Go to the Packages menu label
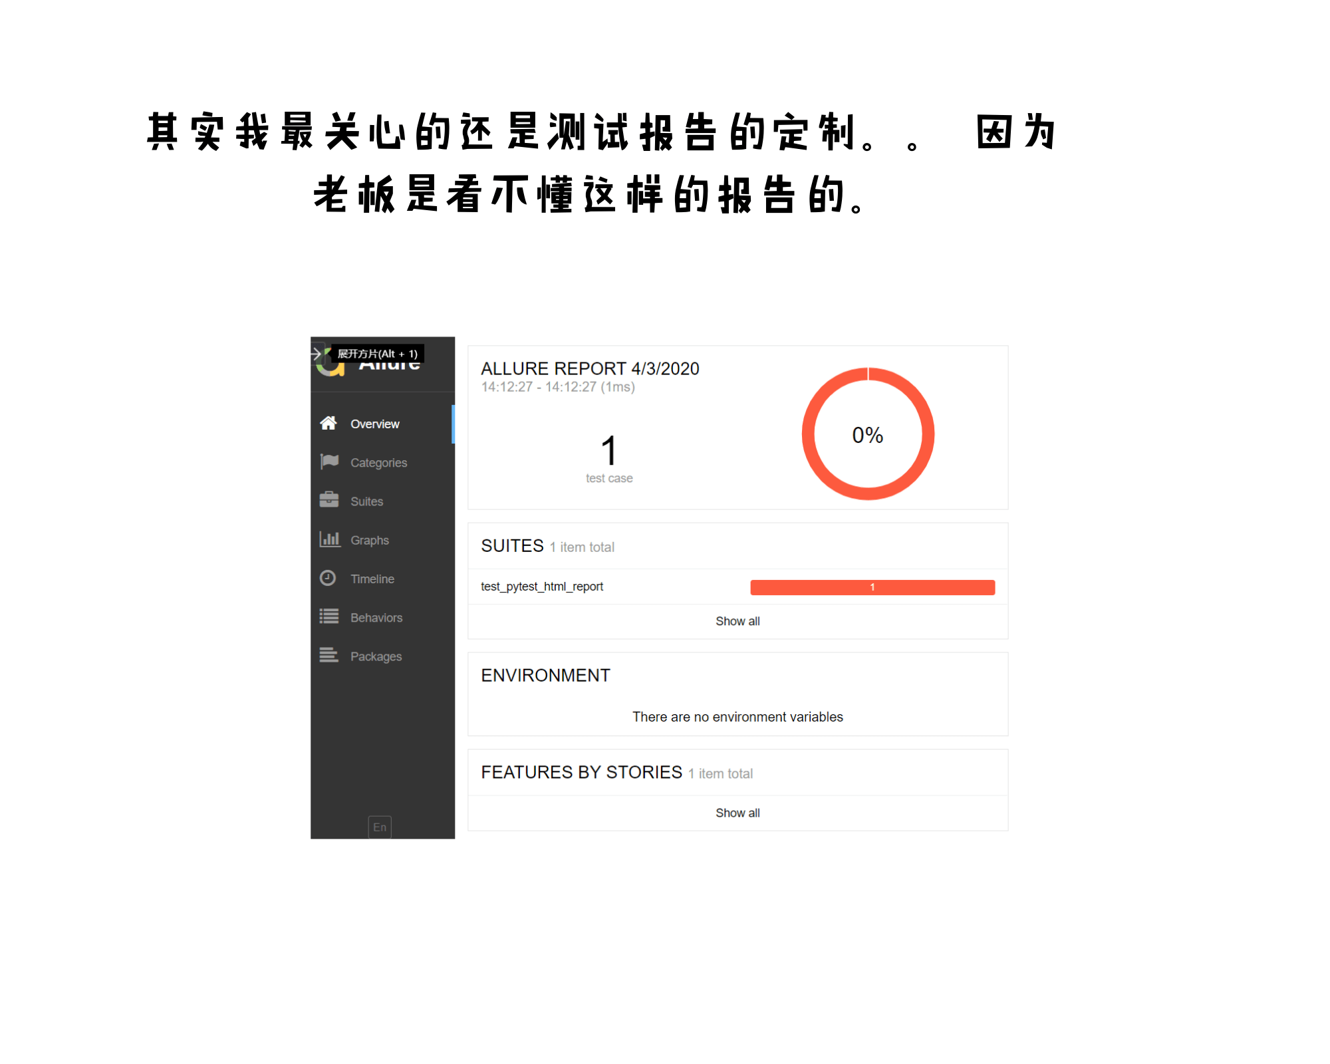Image resolution: width=1330 pixels, height=1064 pixels. [376, 656]
